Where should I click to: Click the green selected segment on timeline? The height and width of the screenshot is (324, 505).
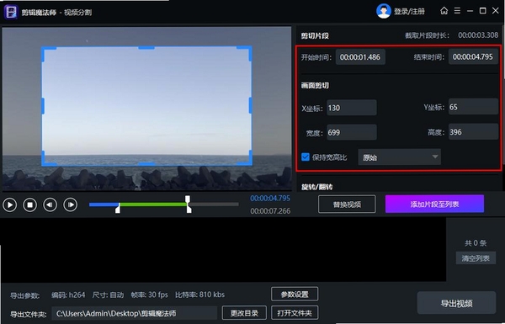coord(153,204)
